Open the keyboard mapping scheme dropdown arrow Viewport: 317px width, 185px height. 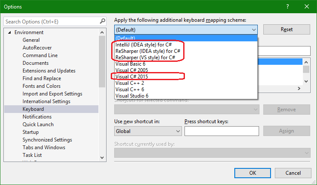tap(254, 29)
